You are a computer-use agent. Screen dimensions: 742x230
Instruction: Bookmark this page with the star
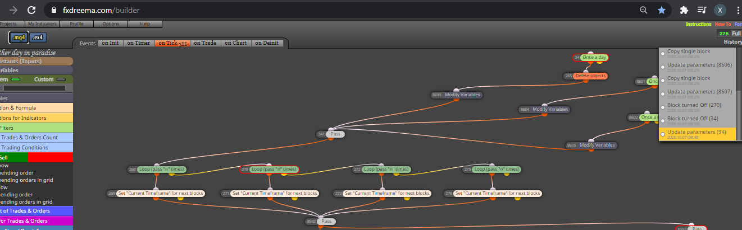click(x=662, y=10)
